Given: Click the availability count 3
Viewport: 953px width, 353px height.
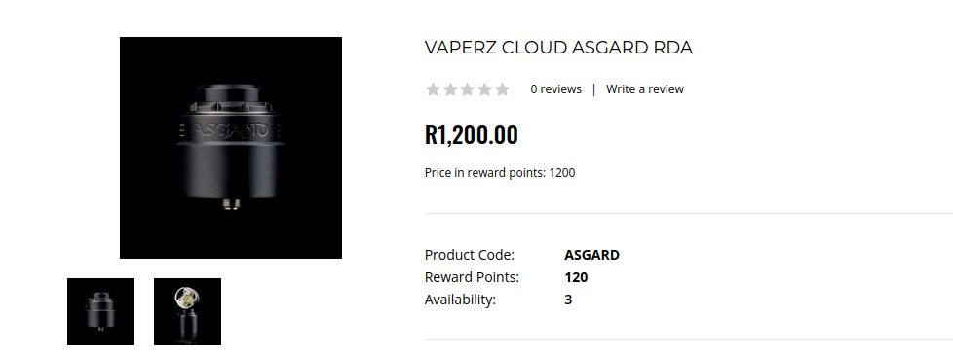Looking at the screenshot, I should (x=568, y=300).
